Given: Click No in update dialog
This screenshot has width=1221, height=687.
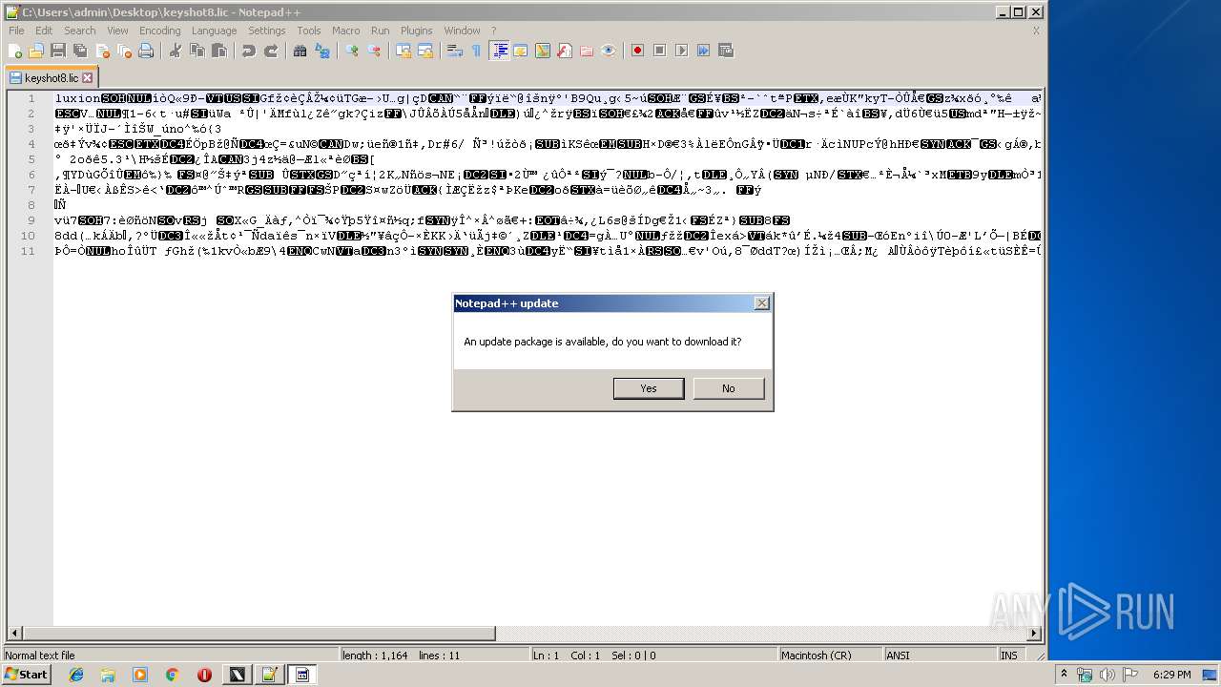Looking at the screenshot, I should click(x=729, y=388).
